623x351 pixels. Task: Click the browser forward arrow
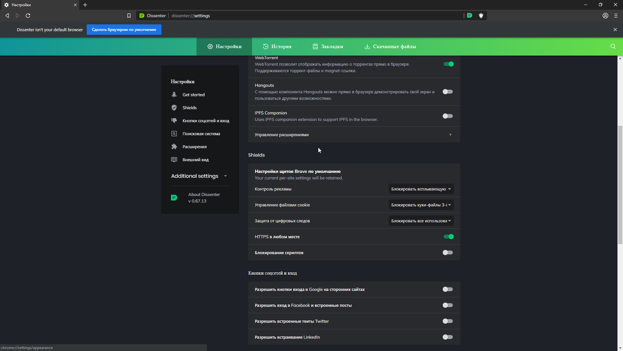(18, 16)
